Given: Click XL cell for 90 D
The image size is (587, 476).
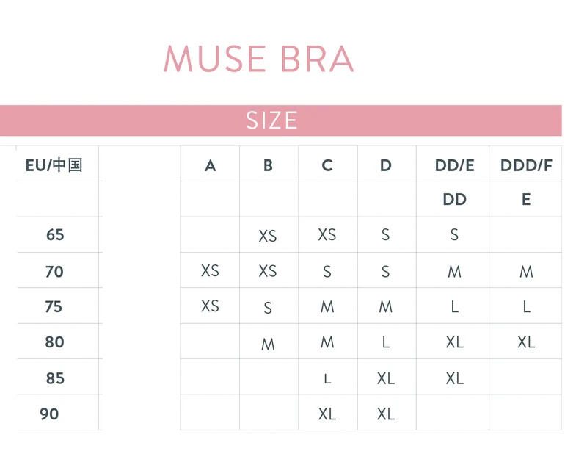Looking at the screenshot, I should click(386, 414).
